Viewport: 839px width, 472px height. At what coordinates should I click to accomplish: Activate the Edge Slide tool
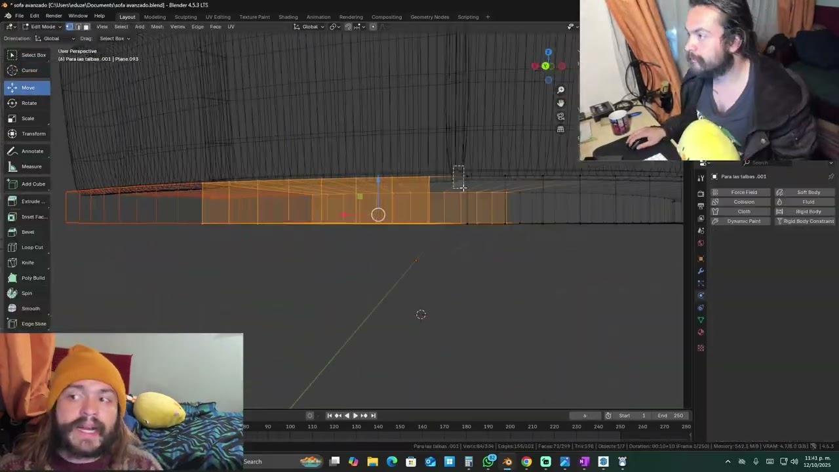point(28,324)
